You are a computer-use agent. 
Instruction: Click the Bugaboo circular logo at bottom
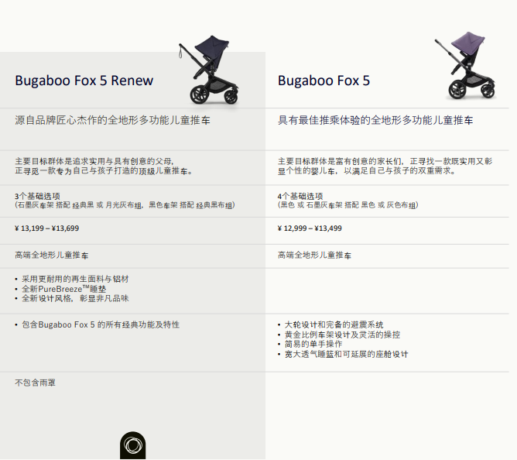pyautogui.click(x=132, y=445)
